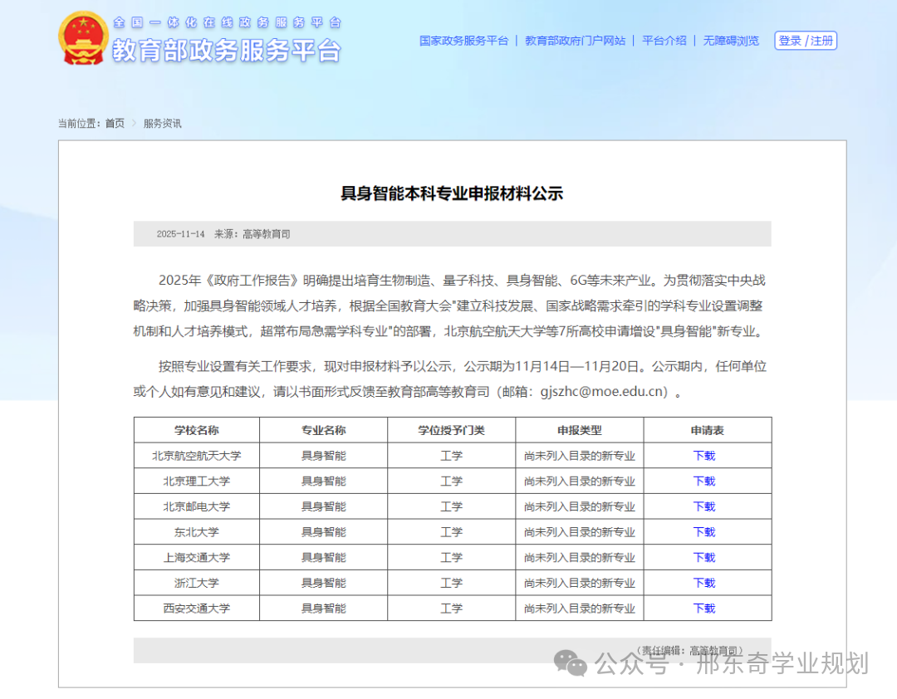Image resolution: width=897 pixels, height=699 pixels.
Task: Download 浙江大学 application form
Action: pyautogui.click(x=704, y=583)
